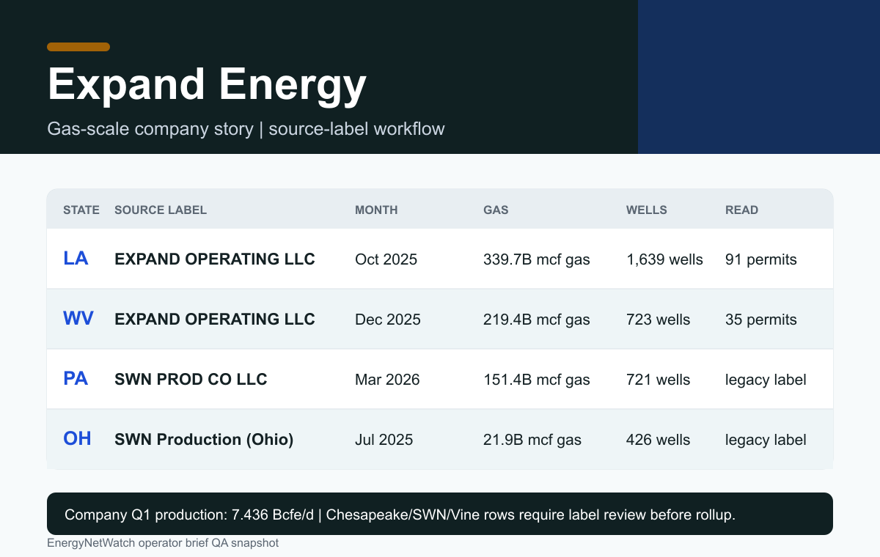
Task: Click the MONTH column header
Action: pos(376,210)
